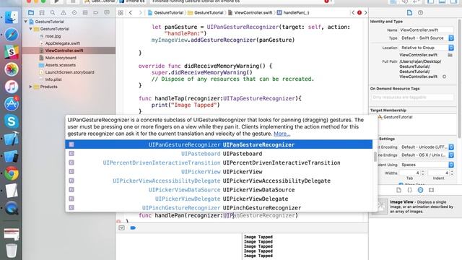Open the Line Endings dropdown
This screenshot has width=462, height=260.
427,155
